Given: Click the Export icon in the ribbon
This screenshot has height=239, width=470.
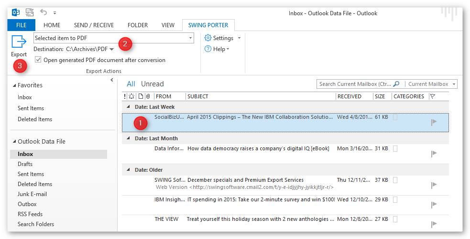Looking at the screenshot, I should (19, 42).
